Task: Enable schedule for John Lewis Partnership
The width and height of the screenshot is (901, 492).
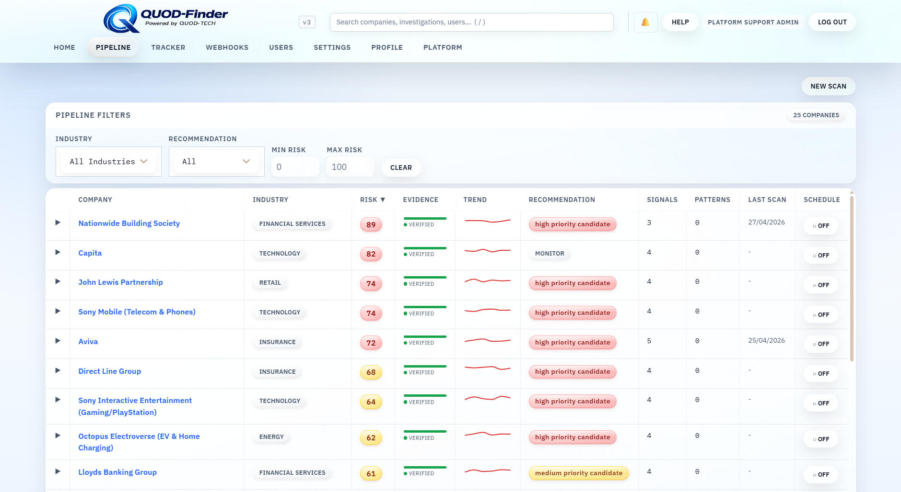Action: pos(821,285)
